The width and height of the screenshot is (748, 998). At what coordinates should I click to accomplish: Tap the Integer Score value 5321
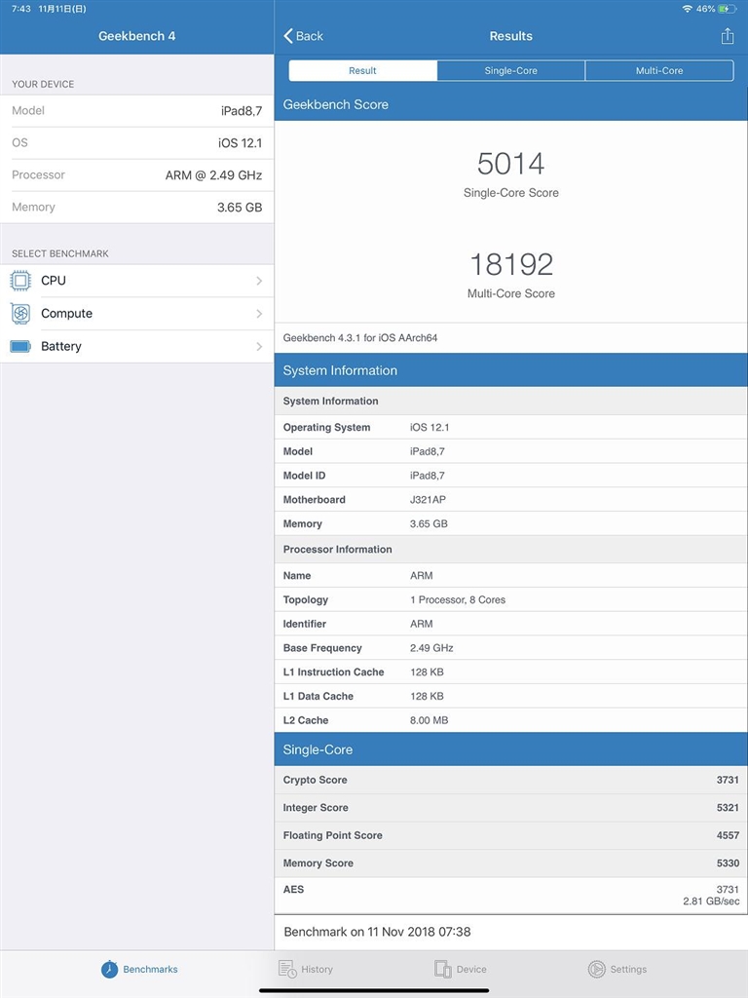728,808
